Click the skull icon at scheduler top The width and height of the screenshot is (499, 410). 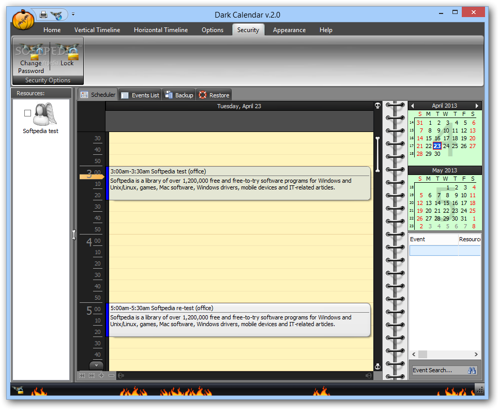click(x=378, y=106)
